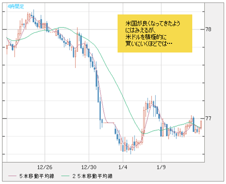The width and height of the screenshot is (226, 184).
Task: Click the tall red candle before 12/30
Action: pos(77,42)
